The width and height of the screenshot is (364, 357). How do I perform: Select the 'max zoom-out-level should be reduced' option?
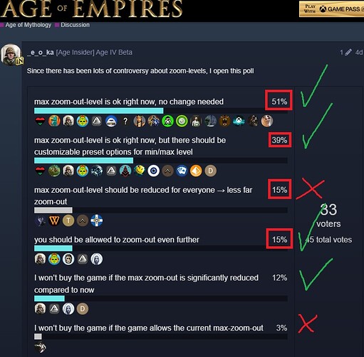coord(143,196)
